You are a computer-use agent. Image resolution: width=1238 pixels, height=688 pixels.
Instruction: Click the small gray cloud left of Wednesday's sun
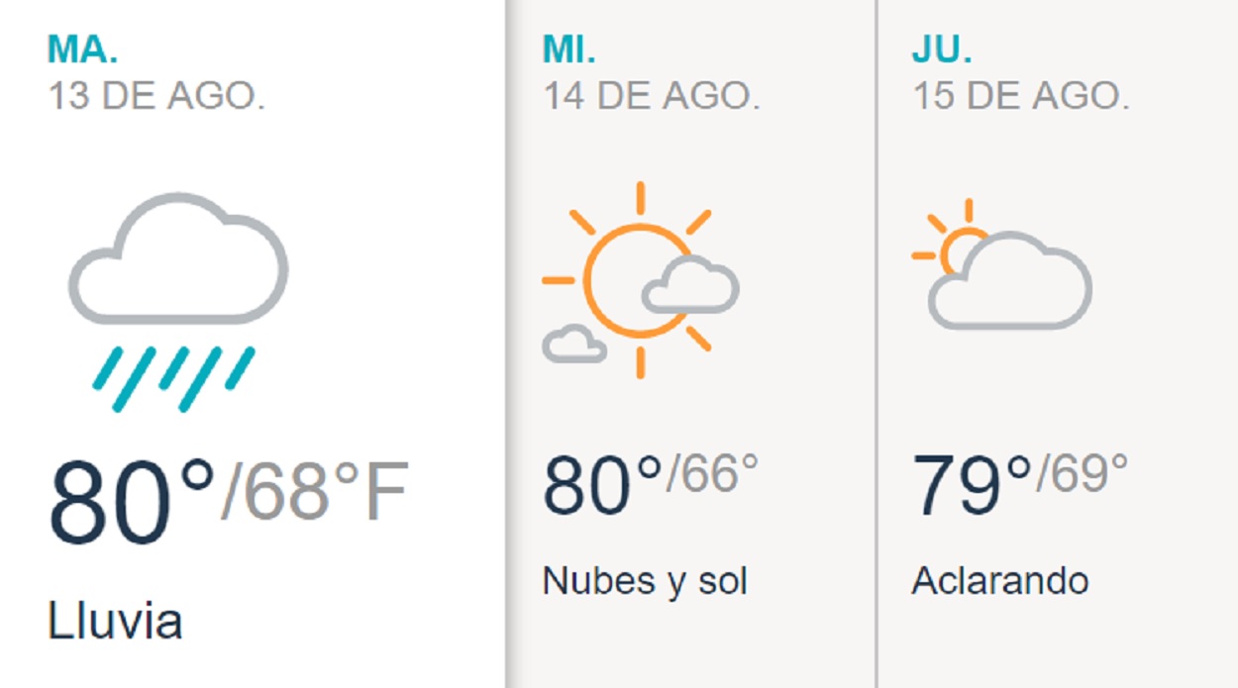tap(573, 344)
